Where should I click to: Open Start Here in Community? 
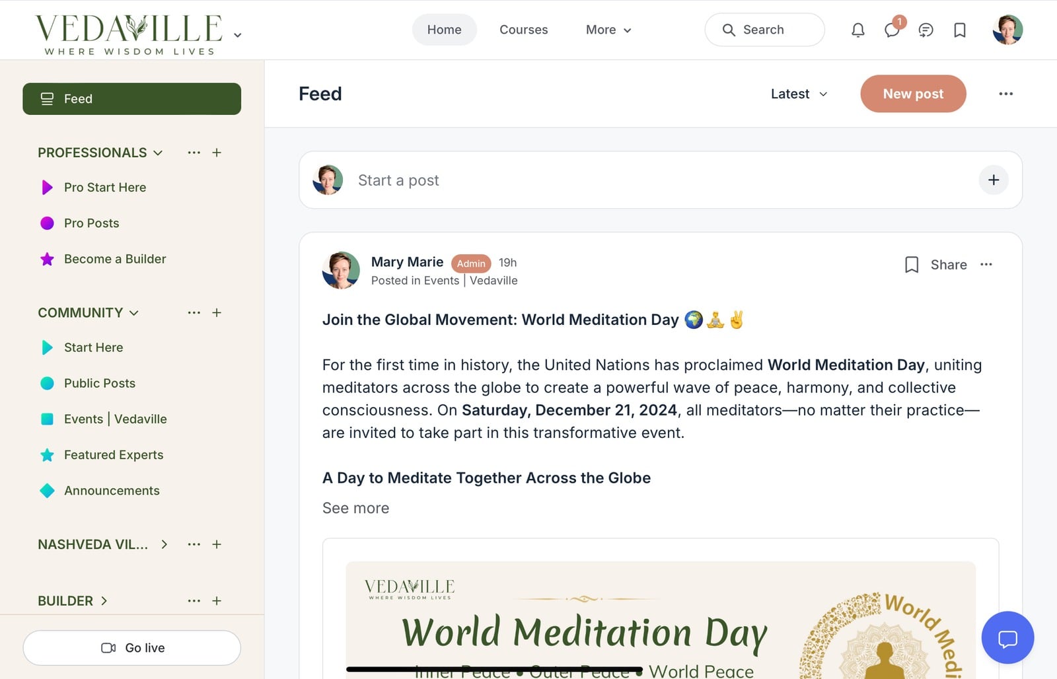pyautogui.click(x=93, y=347)
